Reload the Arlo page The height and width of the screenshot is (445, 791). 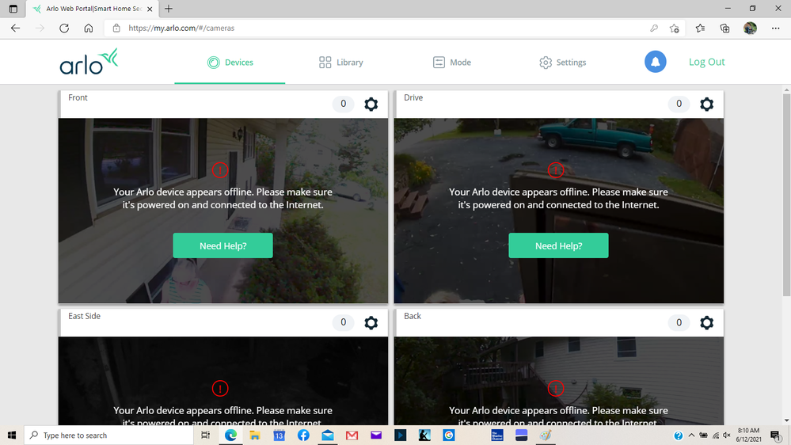pos(64,29)
